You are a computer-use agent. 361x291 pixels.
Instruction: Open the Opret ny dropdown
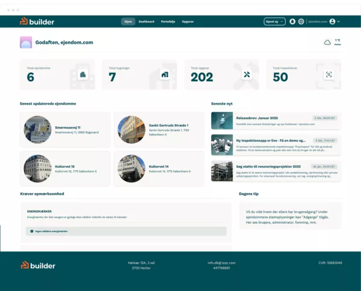[x=274, y=22]
